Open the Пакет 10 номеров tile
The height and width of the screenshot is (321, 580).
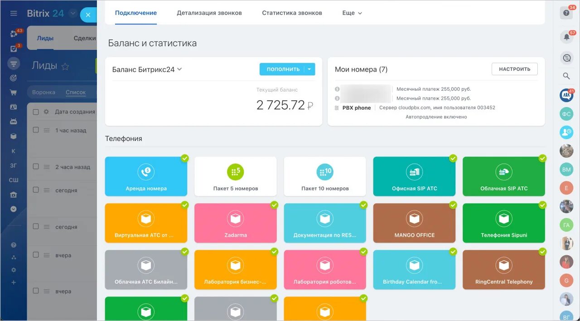[325, 176]
